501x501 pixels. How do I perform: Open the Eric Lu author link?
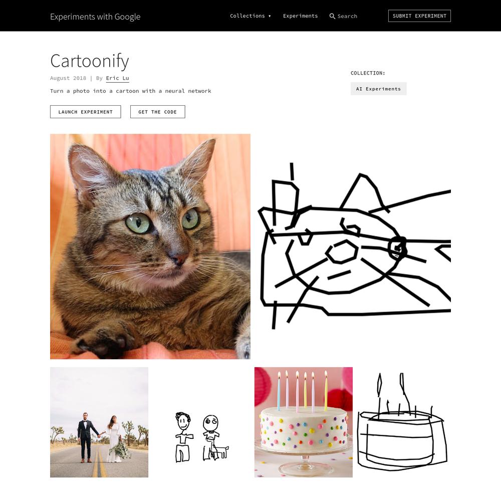[x=118, y=78]
